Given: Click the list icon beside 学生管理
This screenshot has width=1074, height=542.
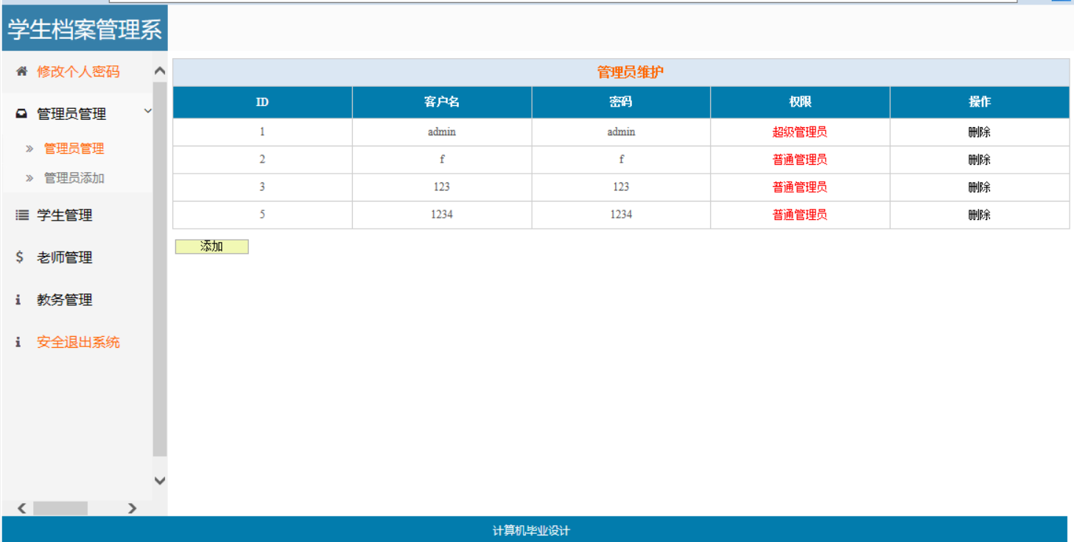Looking at the screenshot, I should coord(22,215).
